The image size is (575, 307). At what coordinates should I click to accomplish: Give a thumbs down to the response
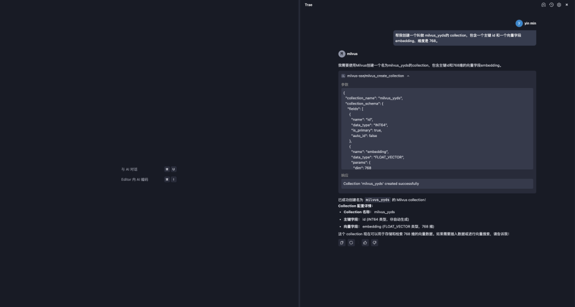coord(374,243)
